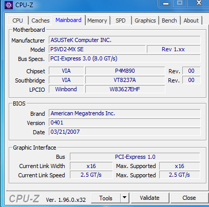Open the Bench tab
The height and width of the screenshot is (207, 209).
coord(169,20)
